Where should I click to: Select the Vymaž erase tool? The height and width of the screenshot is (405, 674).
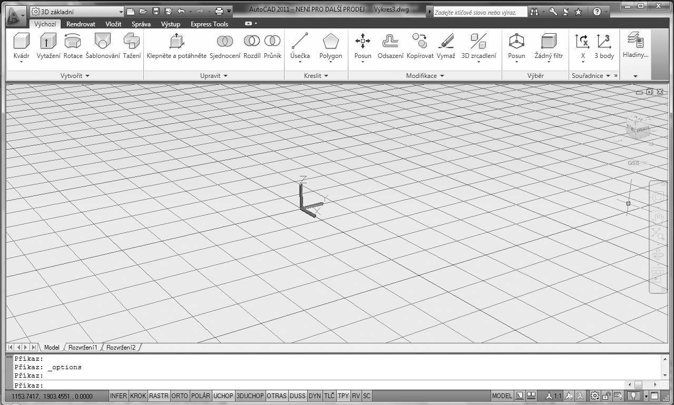(446, 46)
